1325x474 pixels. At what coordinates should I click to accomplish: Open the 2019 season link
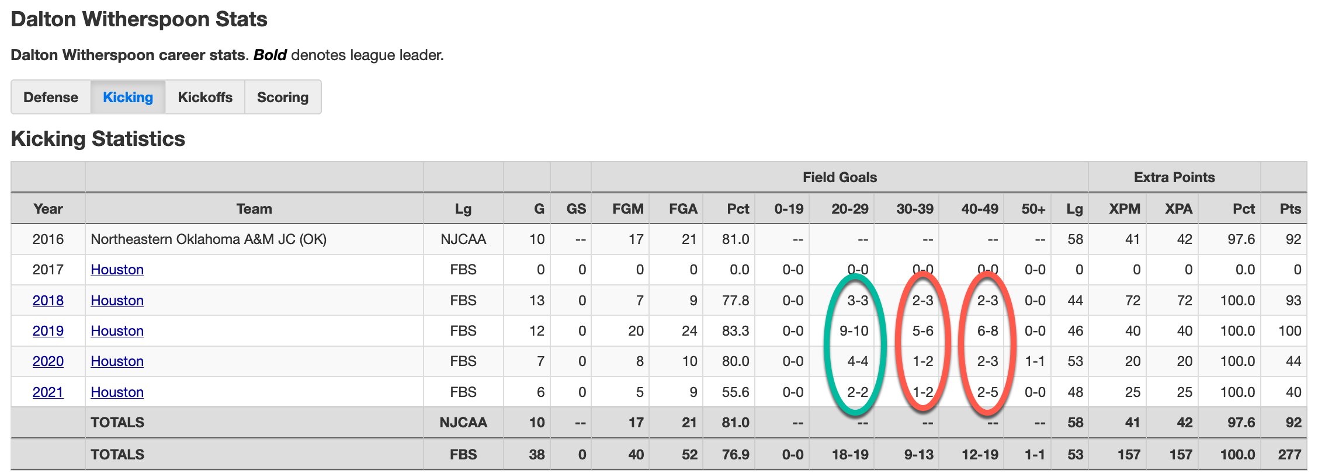(48, 330)
